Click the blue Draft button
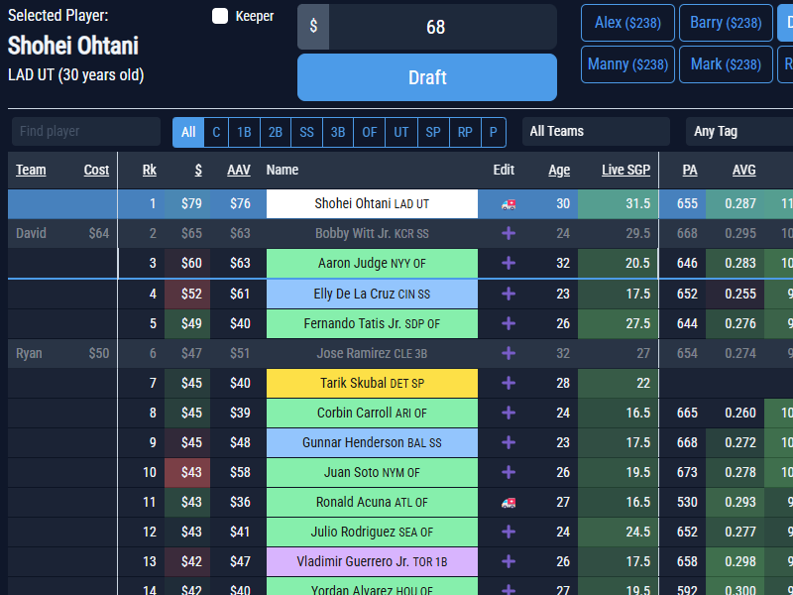793x595 pixels. pyautogui.click(x=427, y=77)
